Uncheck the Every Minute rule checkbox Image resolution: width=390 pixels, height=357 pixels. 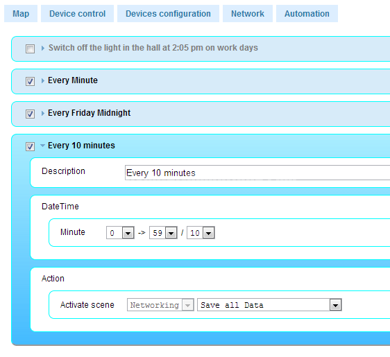[x=30, y=81]
